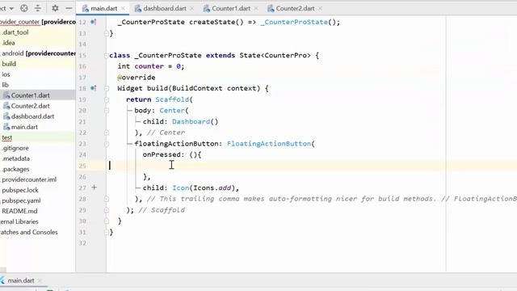
Task: Select README.md file in project tree
Action: [x=19, y=211]
